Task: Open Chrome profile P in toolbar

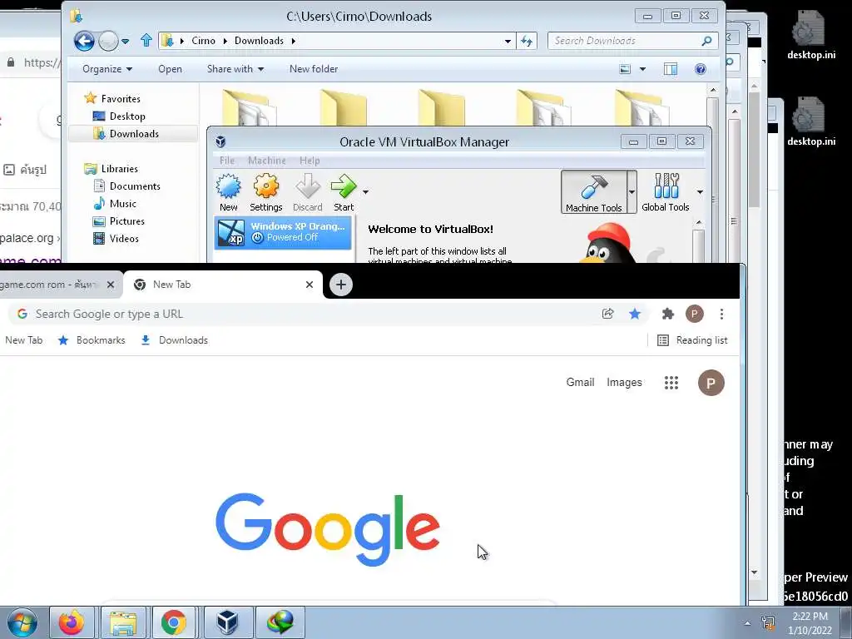Action: [x=695, y=314]
